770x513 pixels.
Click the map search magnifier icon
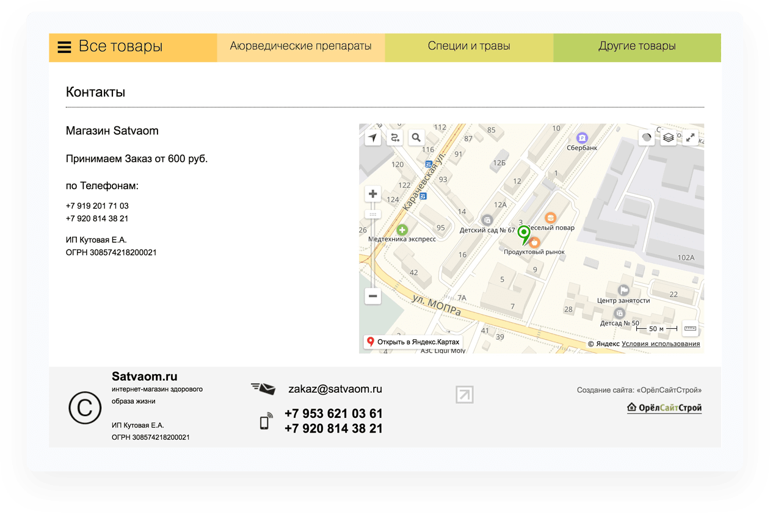pos(416,138)
